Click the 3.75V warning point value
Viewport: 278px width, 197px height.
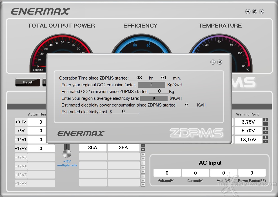(x=248, y=122)
